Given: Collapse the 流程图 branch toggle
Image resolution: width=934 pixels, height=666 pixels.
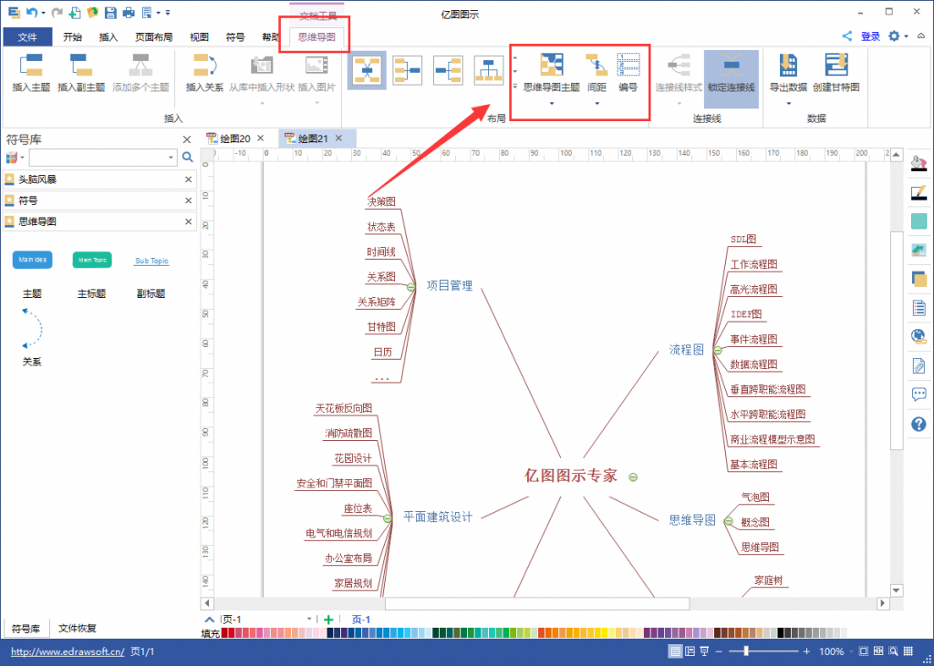Looking at the screenshot, I should pyautogui.click(x=718, y=351).
